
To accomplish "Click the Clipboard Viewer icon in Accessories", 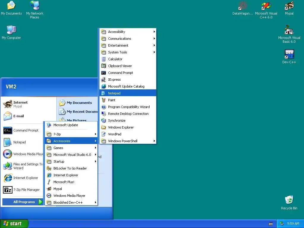I will click(104, 66).
